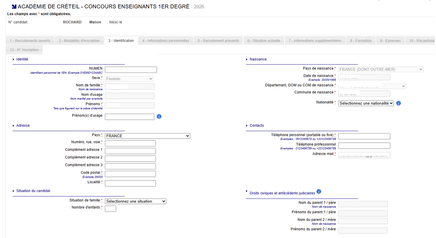
Task: Go to 2 - Modalités d'inscription tab
Action: 79,41
